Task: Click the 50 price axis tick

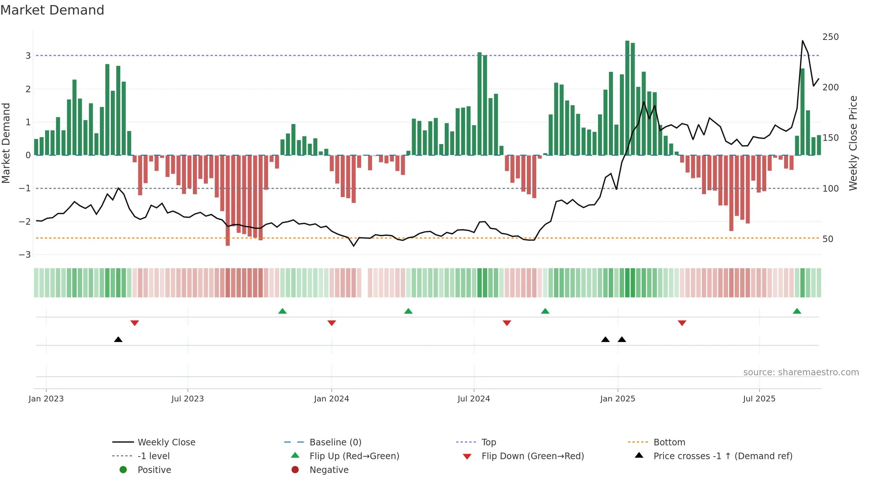Action: click(828, 239)
